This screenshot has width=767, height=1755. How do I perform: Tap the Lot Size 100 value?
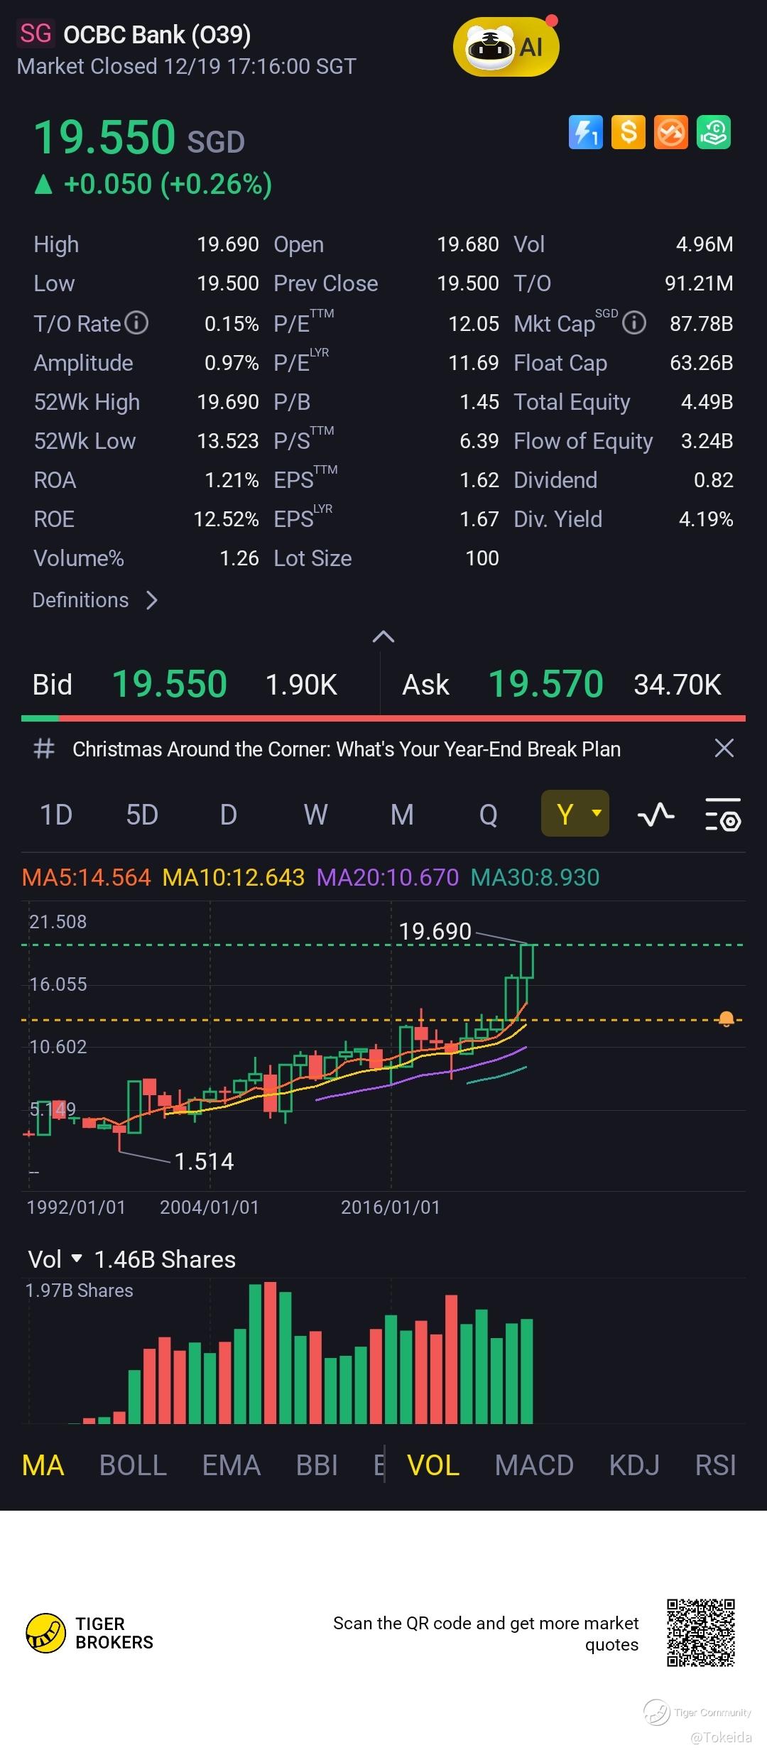[x=482, y=558]
